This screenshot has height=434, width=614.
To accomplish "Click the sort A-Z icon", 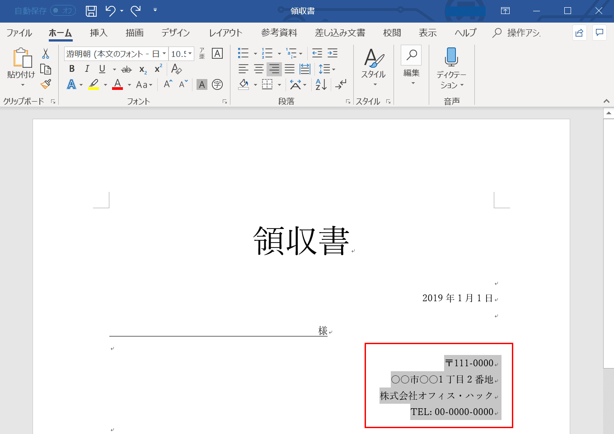I will 321,84.
